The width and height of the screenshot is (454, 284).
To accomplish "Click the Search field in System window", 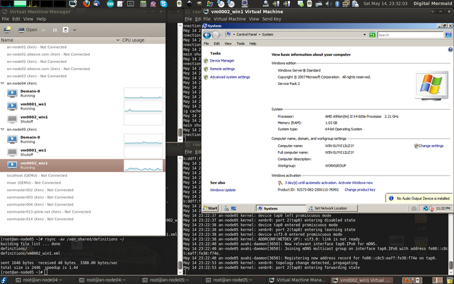I will pos(411,35).
